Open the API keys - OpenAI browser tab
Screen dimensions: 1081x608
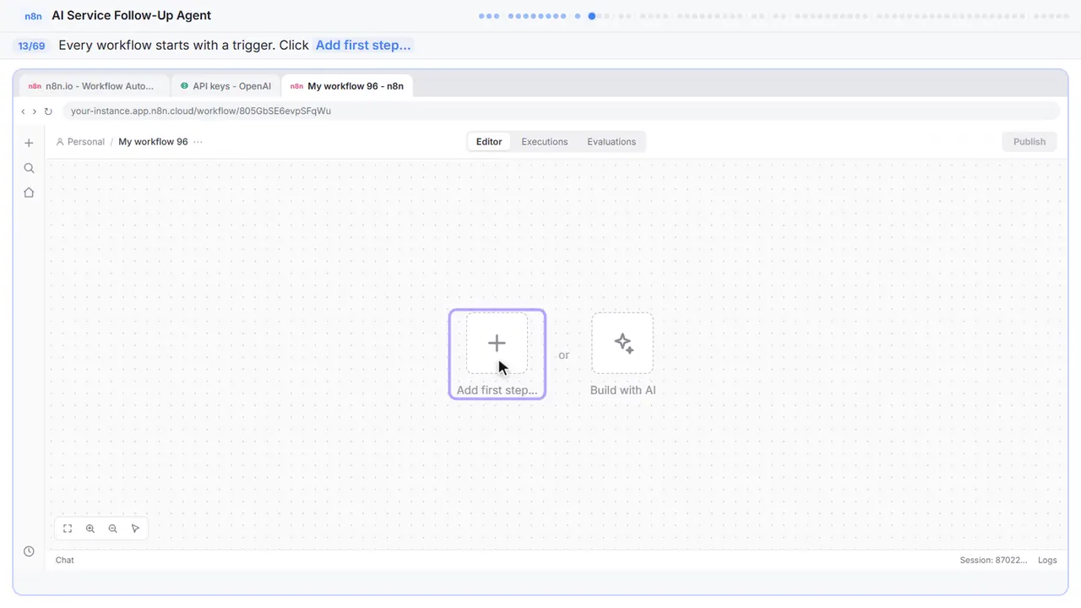(225, 86)
